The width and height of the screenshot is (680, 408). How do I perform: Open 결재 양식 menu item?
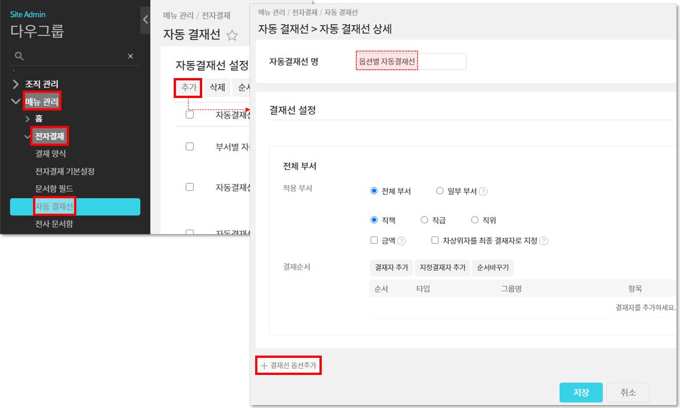pyautogui.click(x=51, y=153)
